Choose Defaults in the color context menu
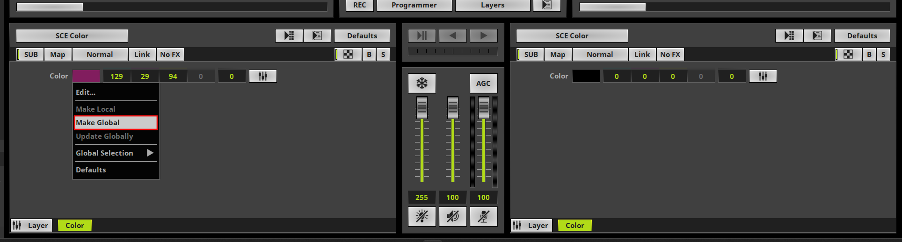The height and width of the screenshot is (242, 902). click(116, 170)
